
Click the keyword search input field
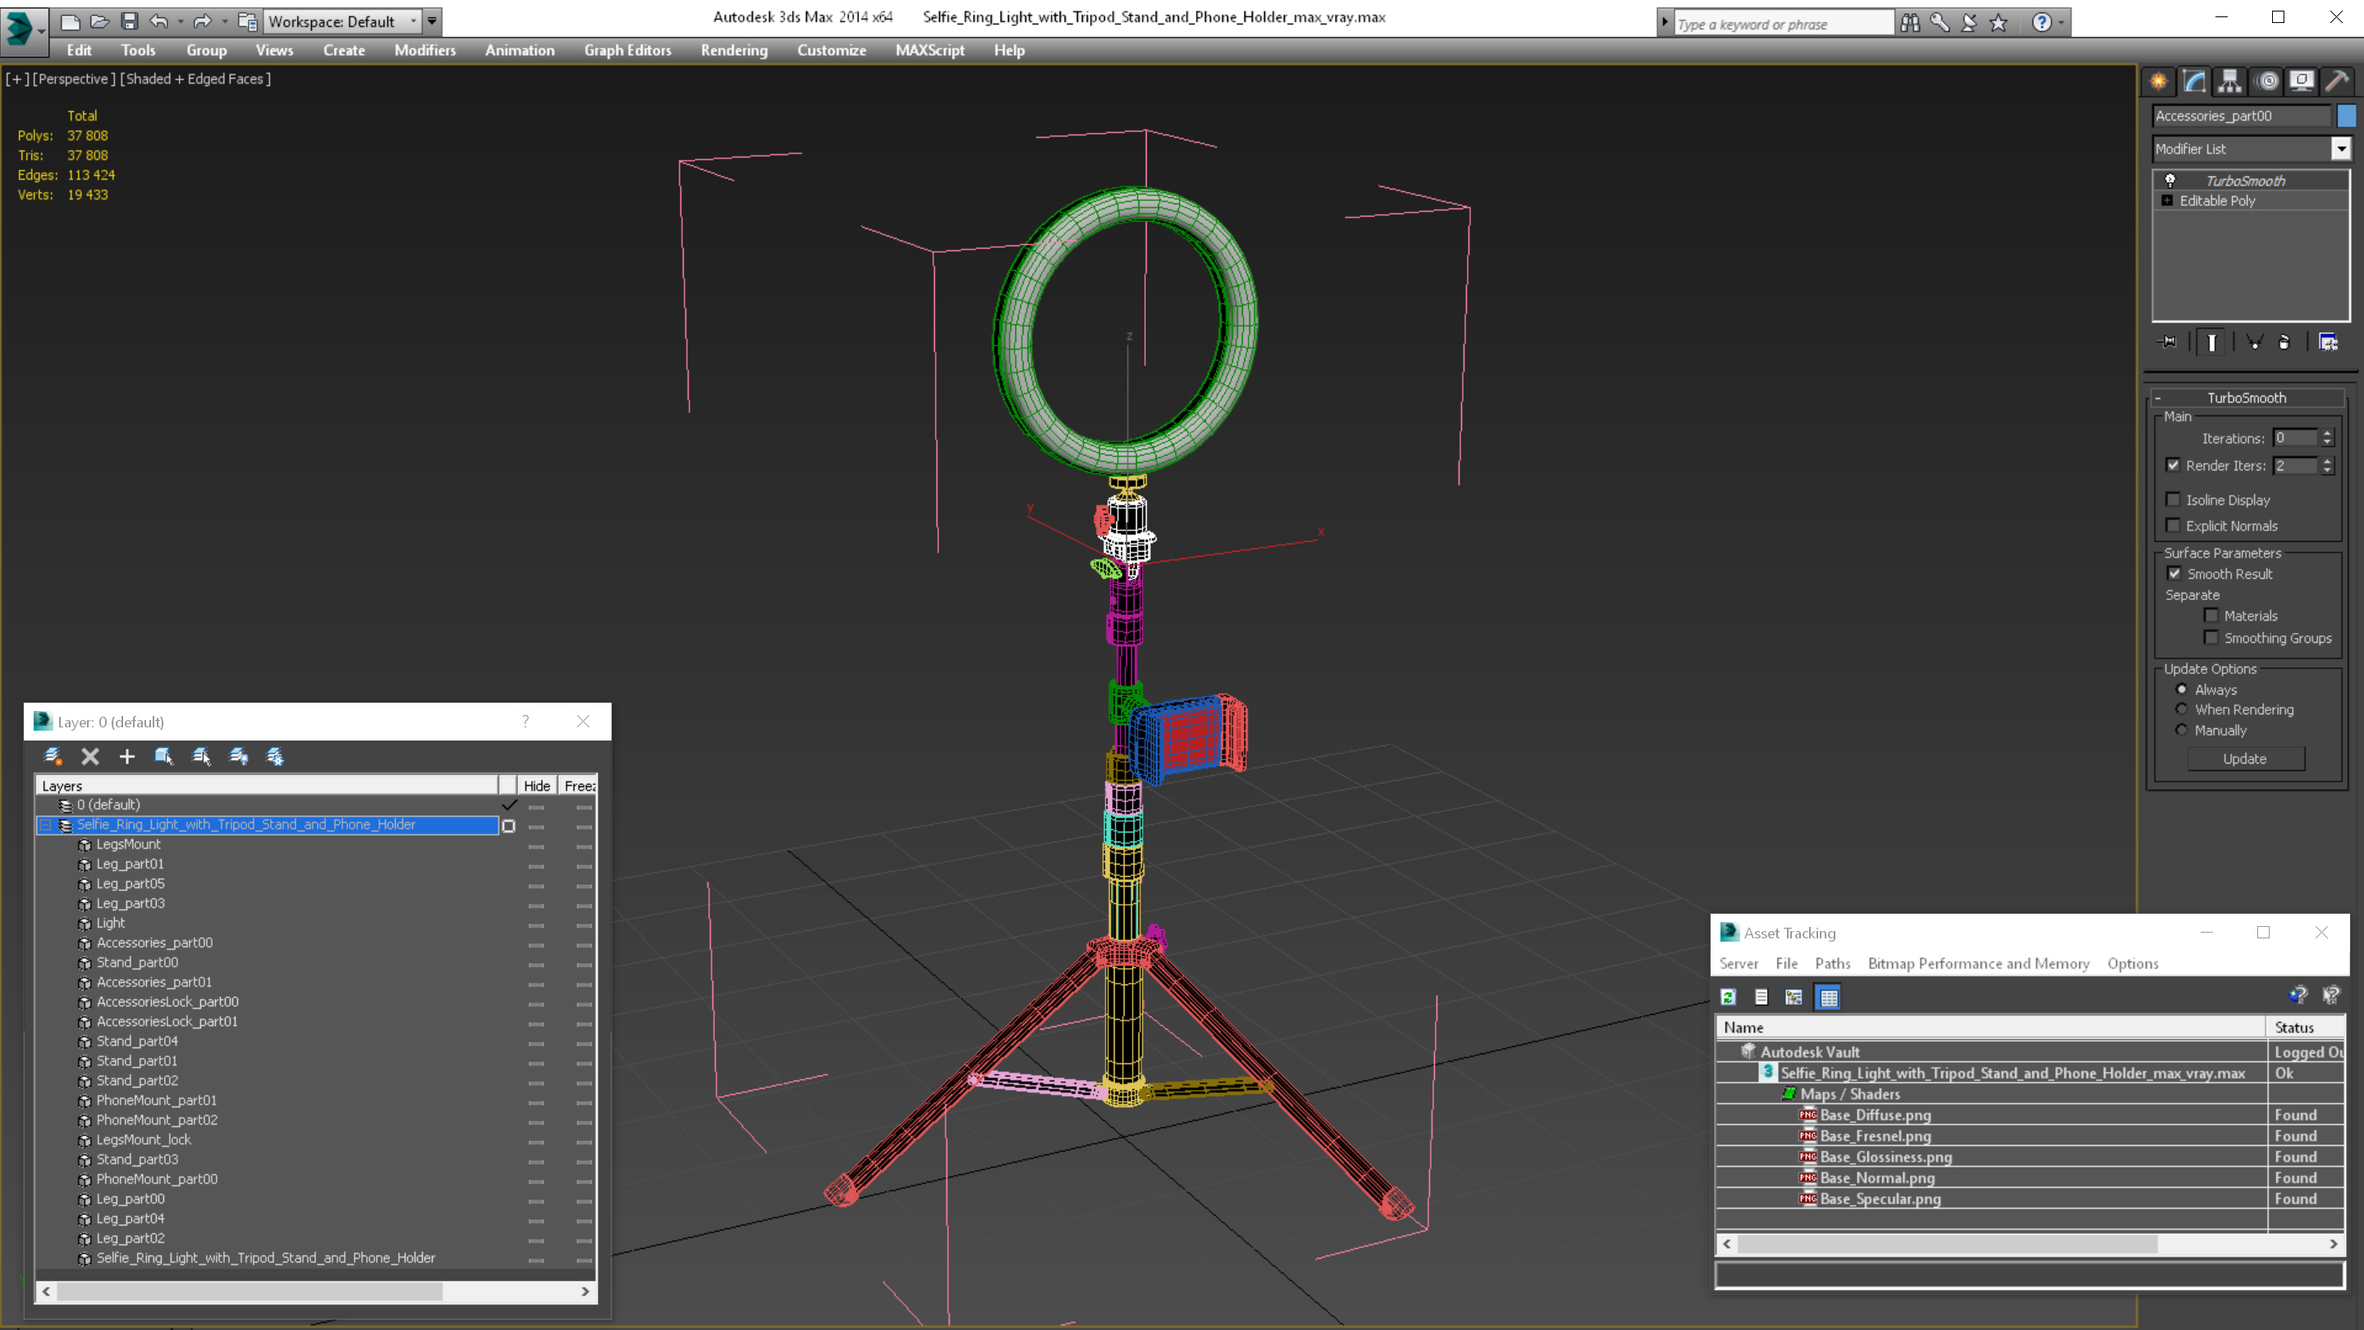click(x=1783, y=23)
